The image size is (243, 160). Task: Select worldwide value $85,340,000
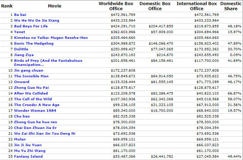point(124,110)
